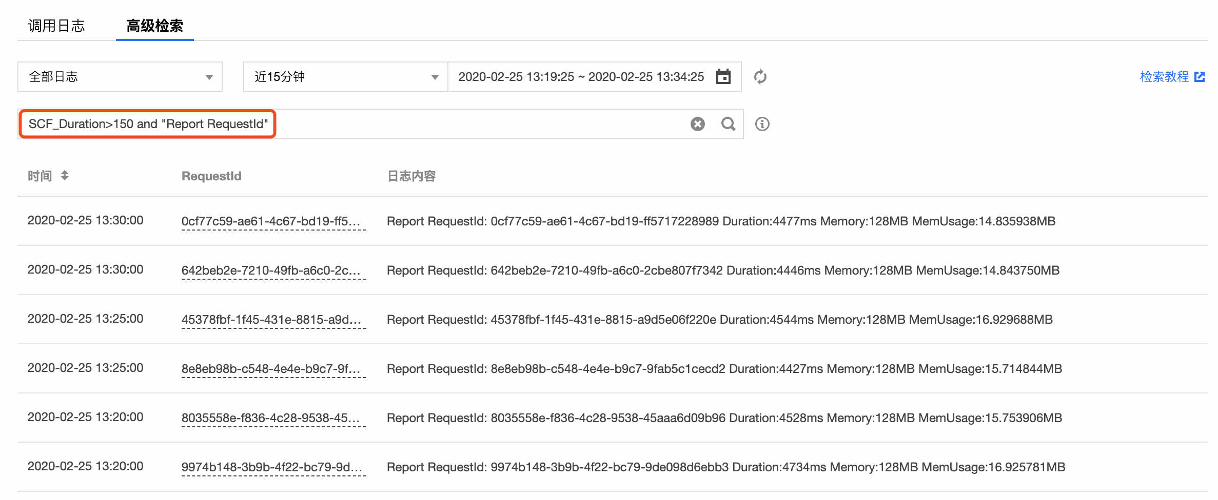Screen dimensions: 1218x500
Task: Click time cell of the 8035558e row
Action: click(x=86, y=417)
